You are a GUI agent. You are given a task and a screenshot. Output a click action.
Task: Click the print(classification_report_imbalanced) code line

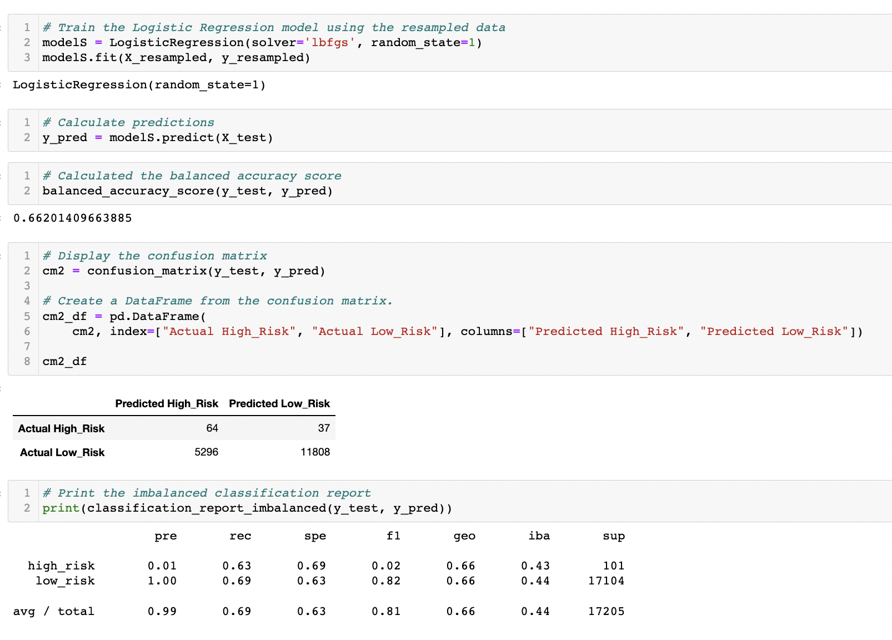[247, 508]
